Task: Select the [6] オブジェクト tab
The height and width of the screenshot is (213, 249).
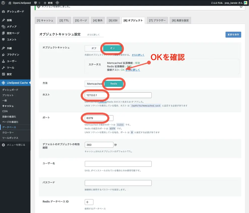Action: pos(133,20)
